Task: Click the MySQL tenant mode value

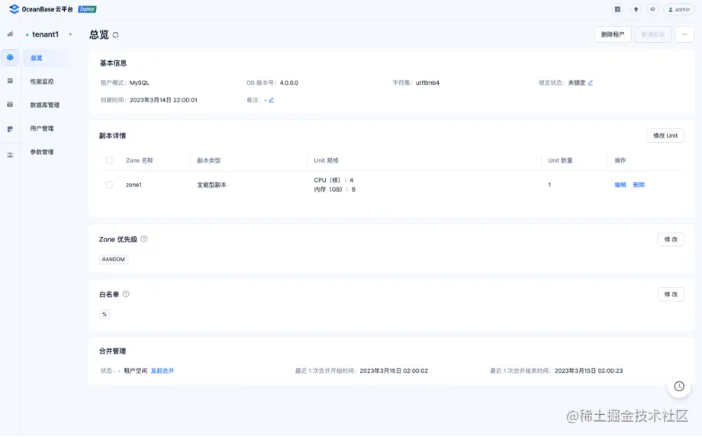Action: pyautogui.click(x=139, y=83)
